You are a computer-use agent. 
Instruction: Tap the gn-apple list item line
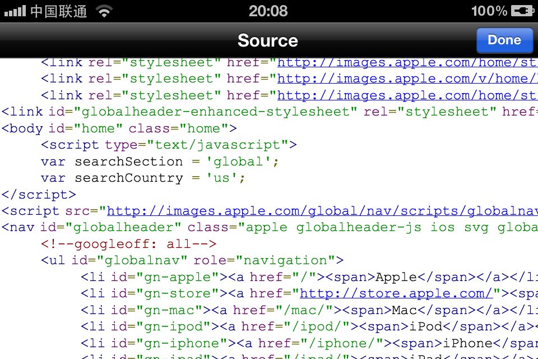pos(309,277)
